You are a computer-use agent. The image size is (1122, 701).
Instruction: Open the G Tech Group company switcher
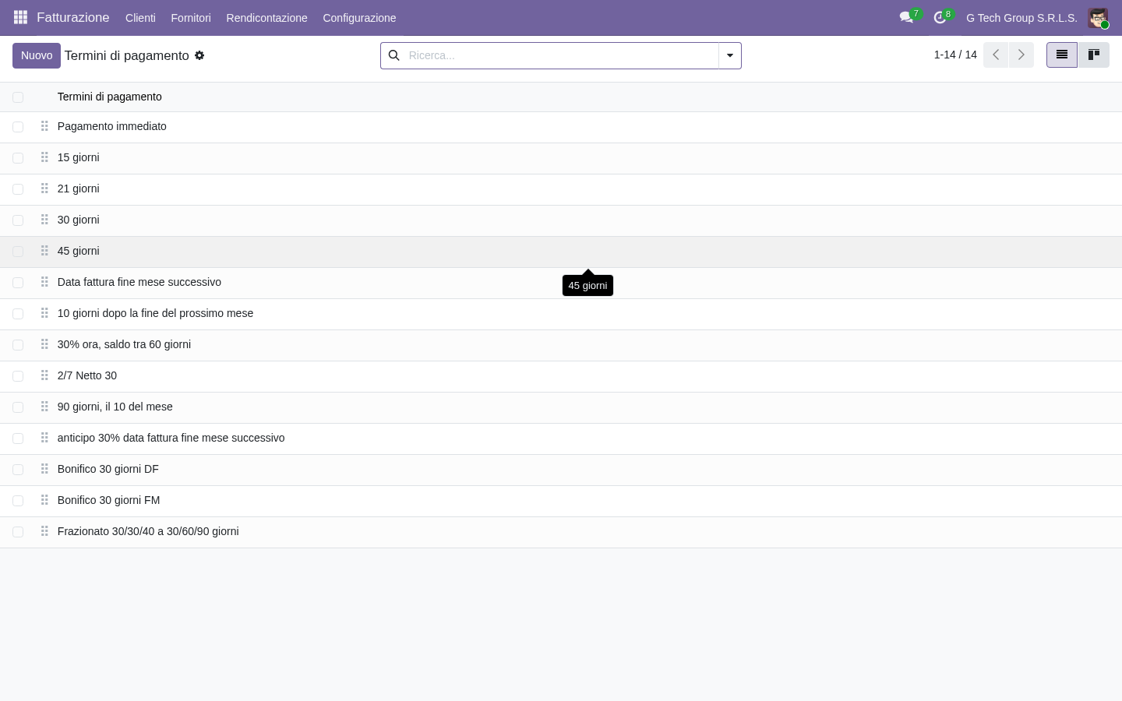(1021, 17)
